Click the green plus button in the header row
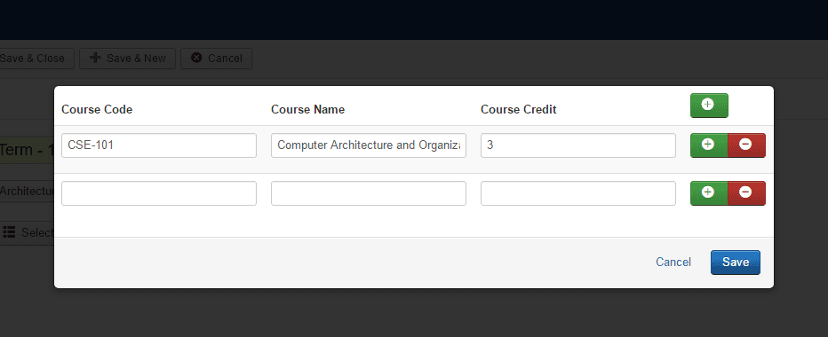This screenshot has height=337, width=828. click(709, 105)
